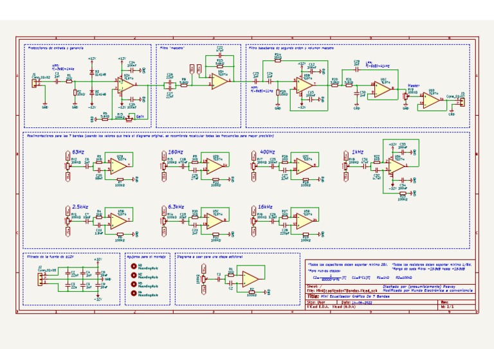Screen dimensions: 494x349
Task: Select the H3 mounting hole symbol
Action: pyautogui.click(x=134, y=284)
